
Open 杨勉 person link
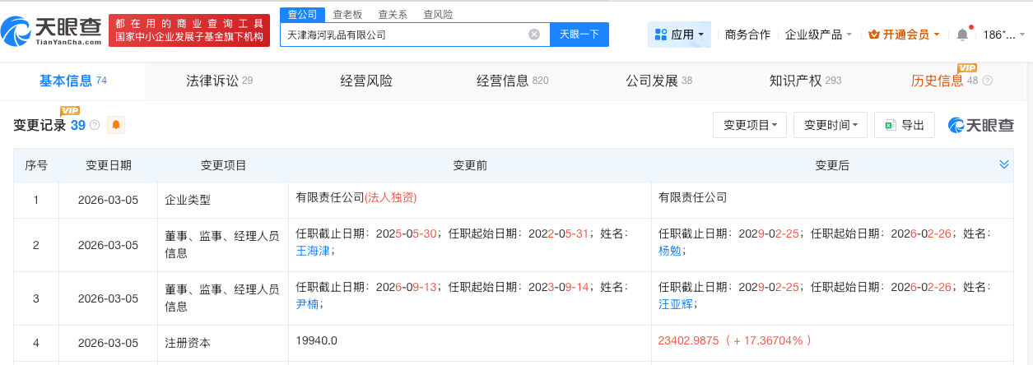(670, 251)
